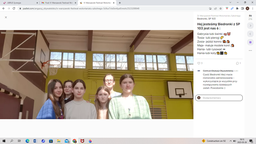Viewport: 256px width, 144px height.
Task: Click Centrum Edukacji Obywatelskiej author name
Action: (218, 71)
